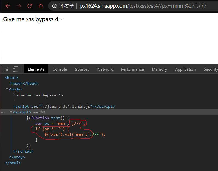The image size is (218, 171).
Task: Open the jquery-3.4.1.min.js source link
Action: (x=66, y=107)
